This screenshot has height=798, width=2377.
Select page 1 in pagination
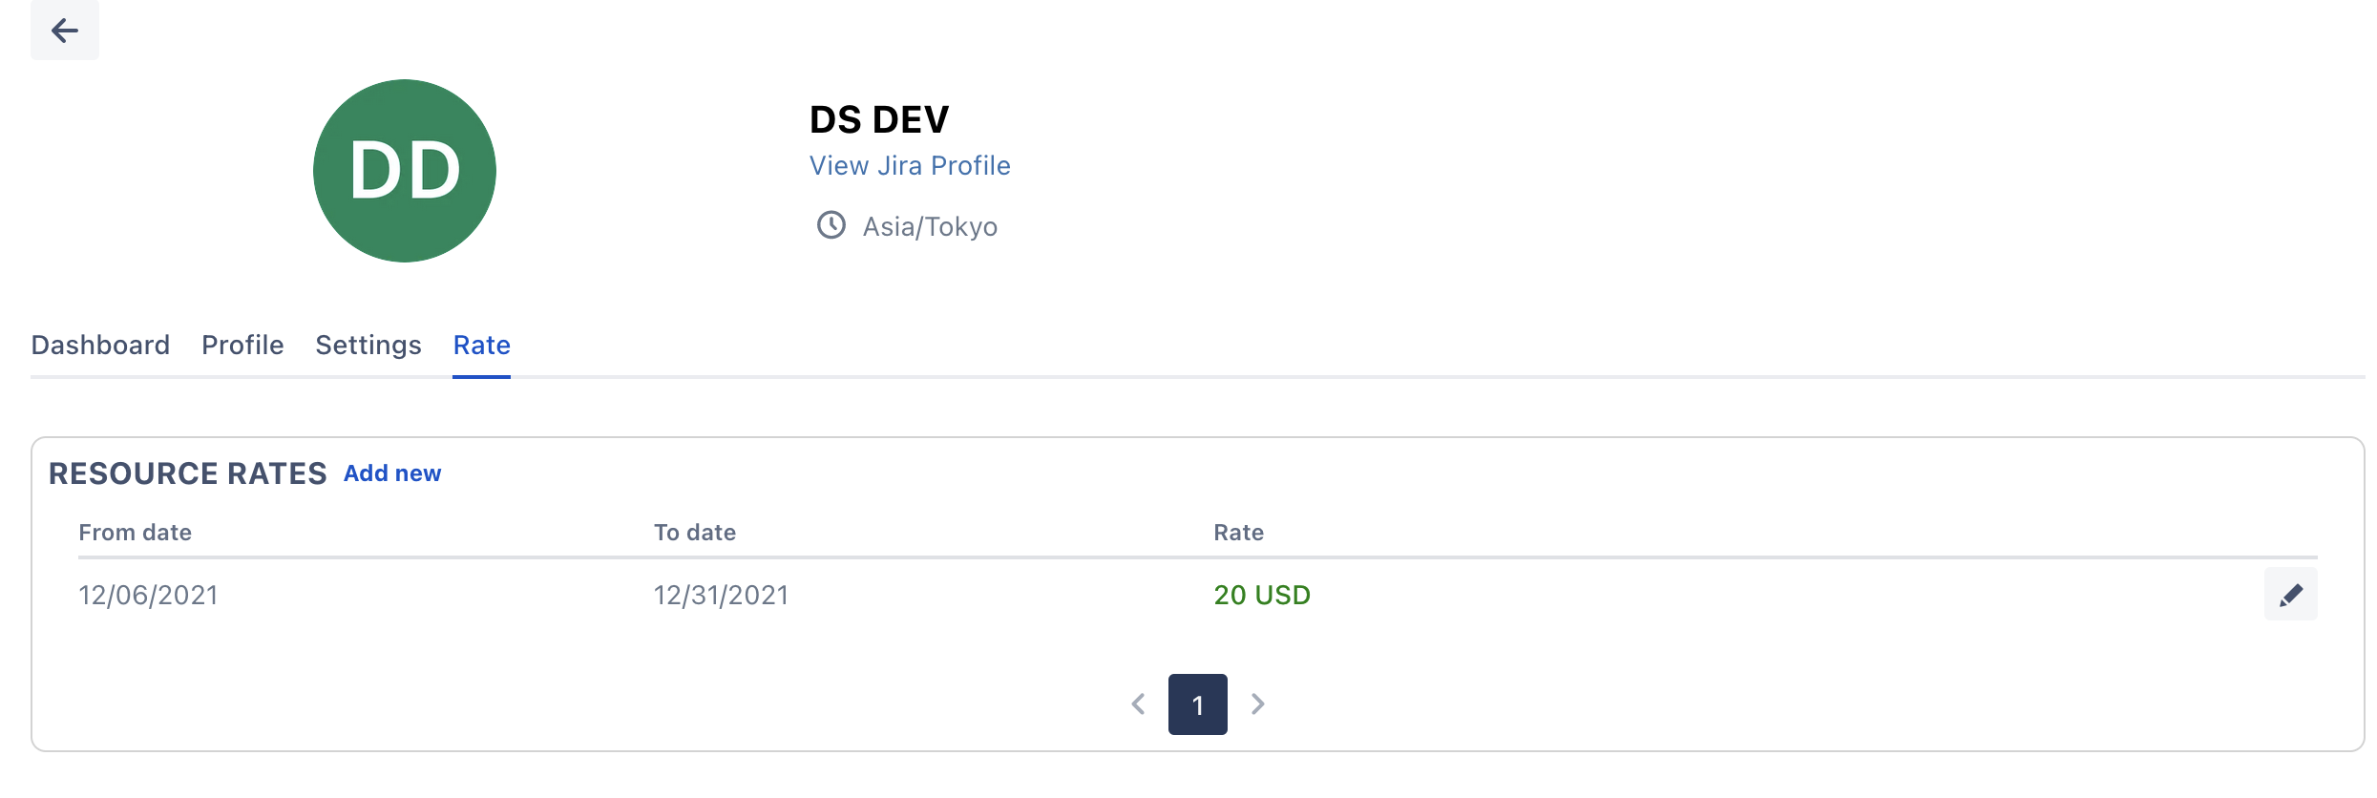(1197, 704)
